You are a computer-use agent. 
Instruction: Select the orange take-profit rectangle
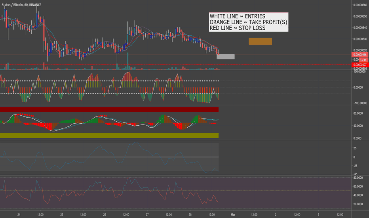tap(260, 41)
